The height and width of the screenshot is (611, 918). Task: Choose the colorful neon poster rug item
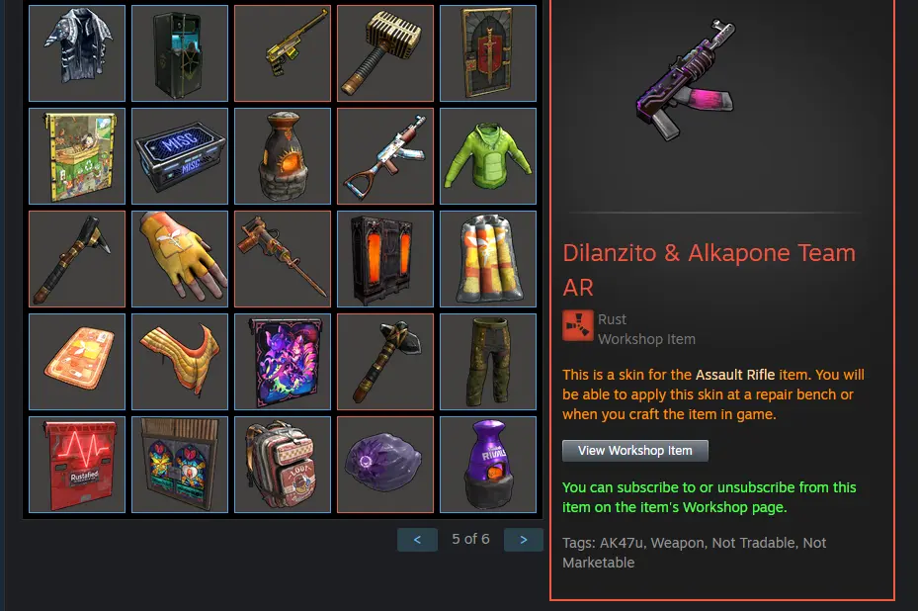point(283,362)
